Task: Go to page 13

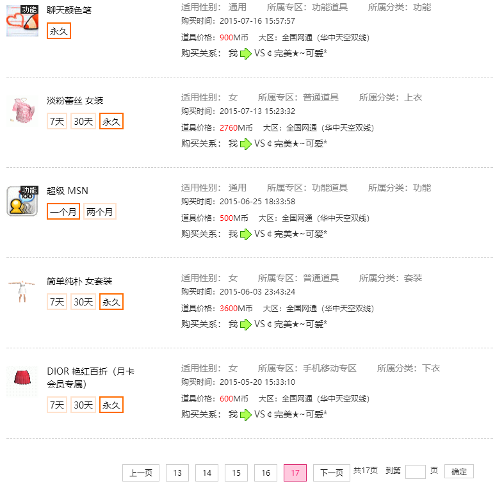Action: point(177,473)
